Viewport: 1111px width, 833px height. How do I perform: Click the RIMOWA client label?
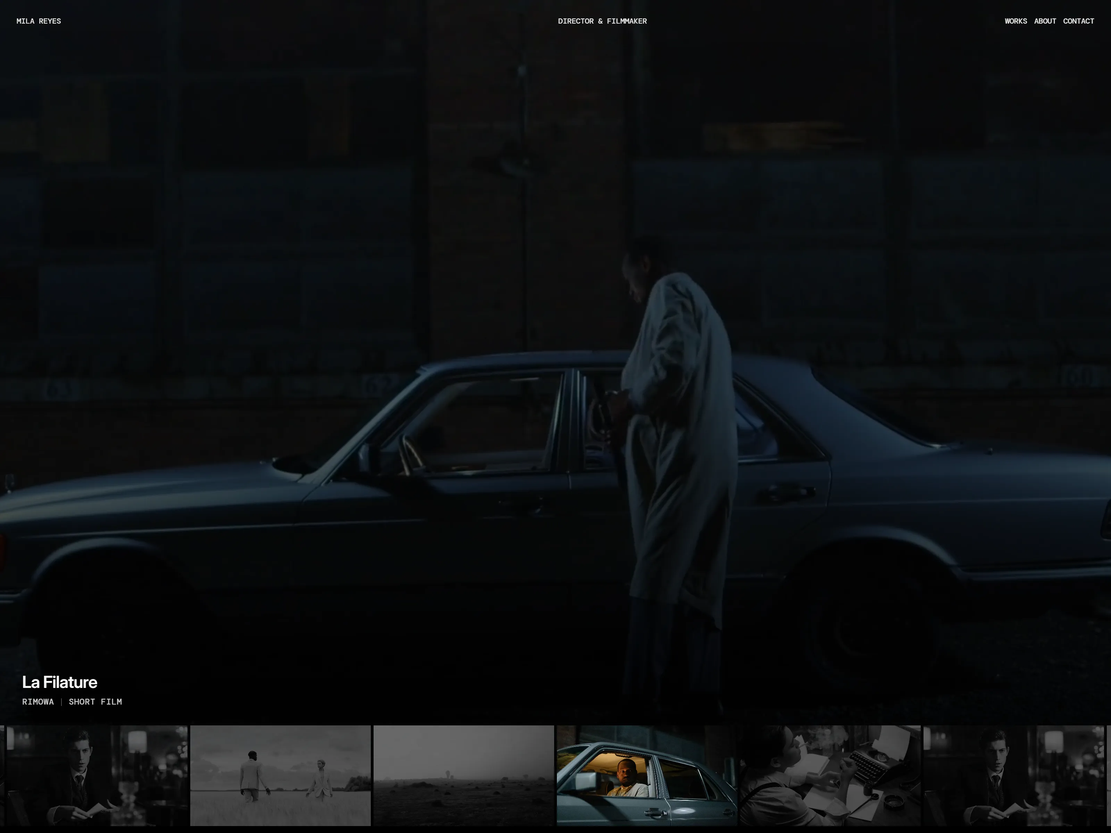point(37,701)
